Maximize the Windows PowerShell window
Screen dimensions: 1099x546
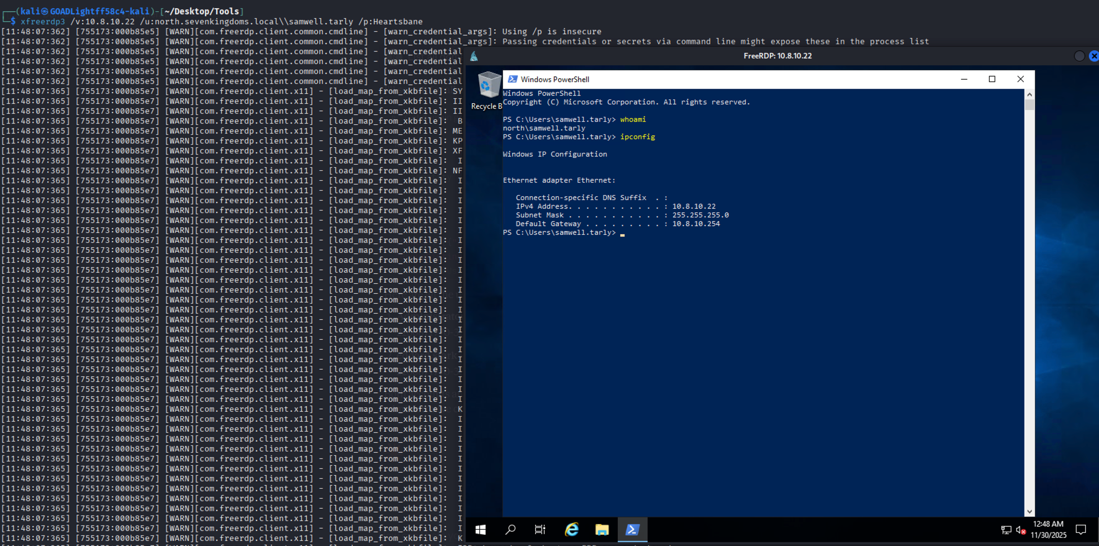click(992, 80)
